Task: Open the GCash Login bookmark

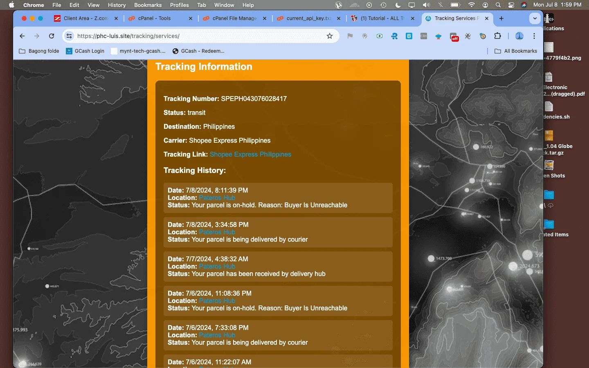Action: point(85,51)
